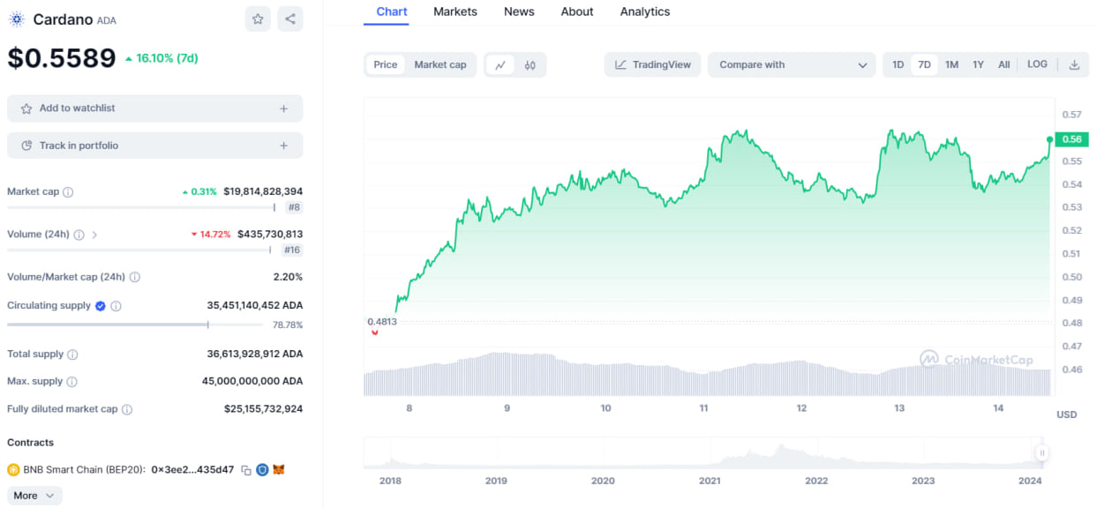Click the Max. supply info icon
This screenshot has height=508, width=1097.
(x=72, y=382)
